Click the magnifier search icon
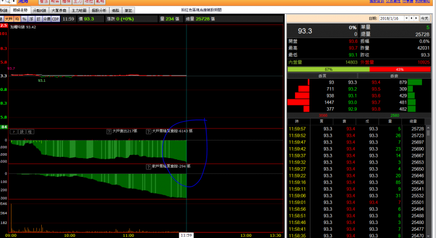The width and height of the screenshot is (436, 238). 8,1
